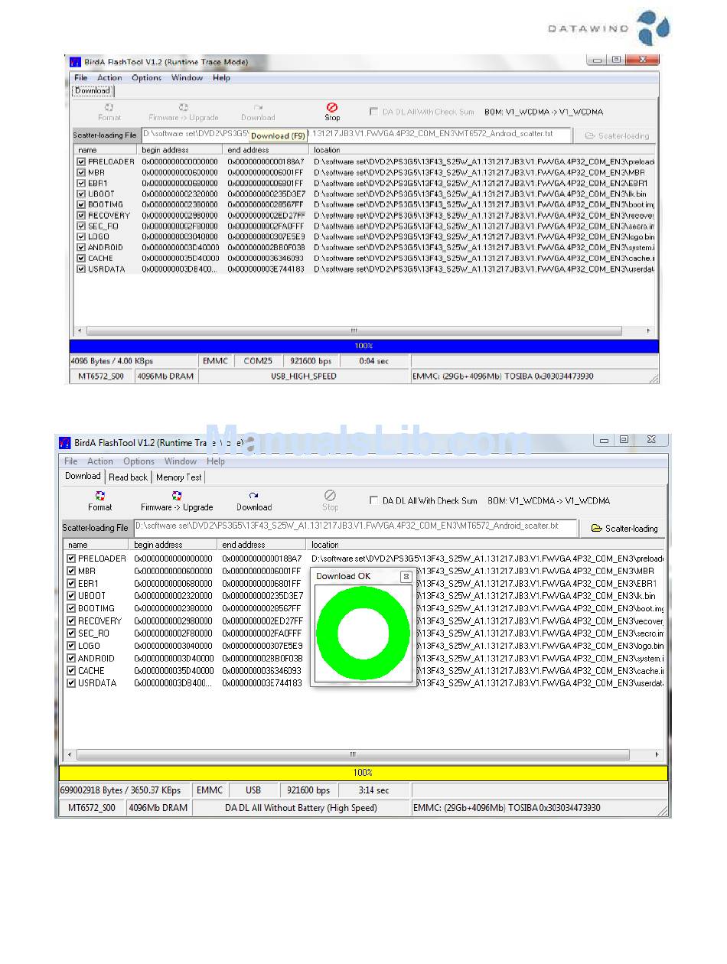The height and width of the screenshot is (964, 727).
Task: Uncheck SEC_RO checkbox in upper window
Action: point(81,226)
